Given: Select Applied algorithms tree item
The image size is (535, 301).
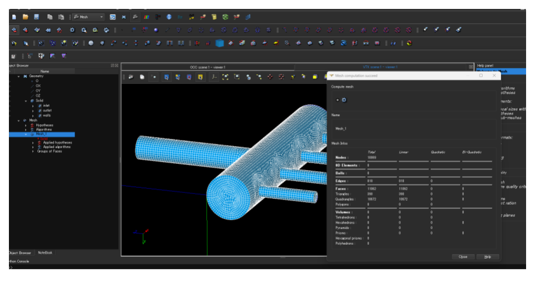Looking at the screenshot, I should [x=57, y=147].
